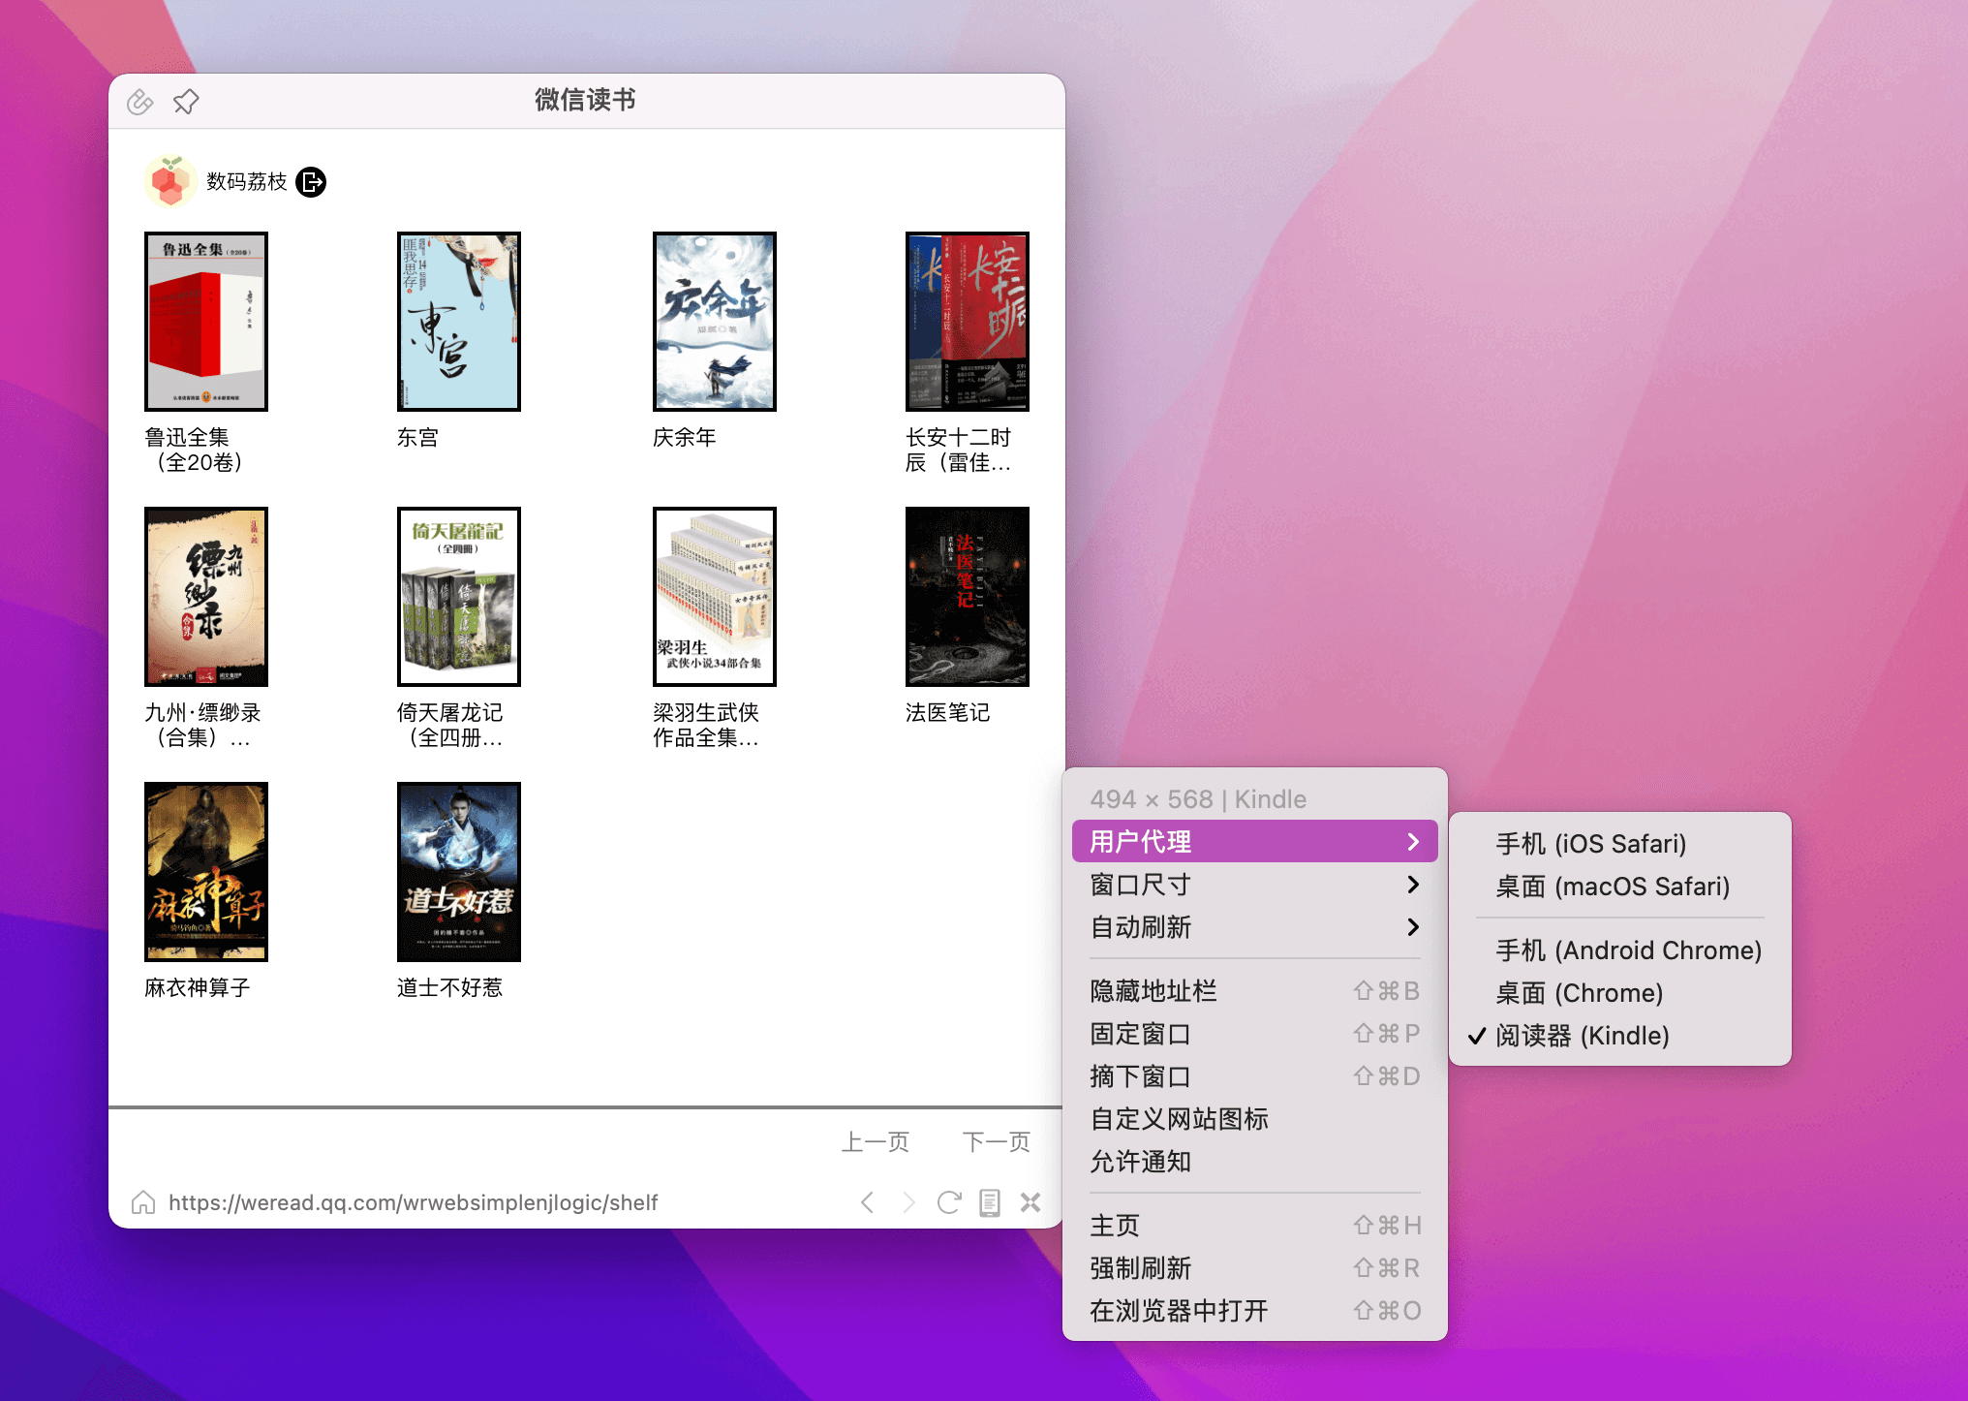This screenshot has height=1401, width=1968.
Task: Click the home icon in the address bar
Action: [141, 1201]
